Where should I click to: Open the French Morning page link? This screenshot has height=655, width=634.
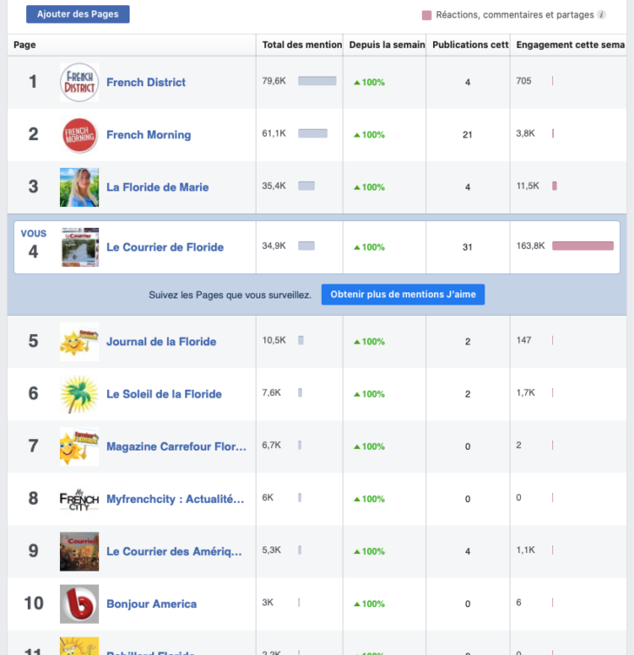click(148, 135)
